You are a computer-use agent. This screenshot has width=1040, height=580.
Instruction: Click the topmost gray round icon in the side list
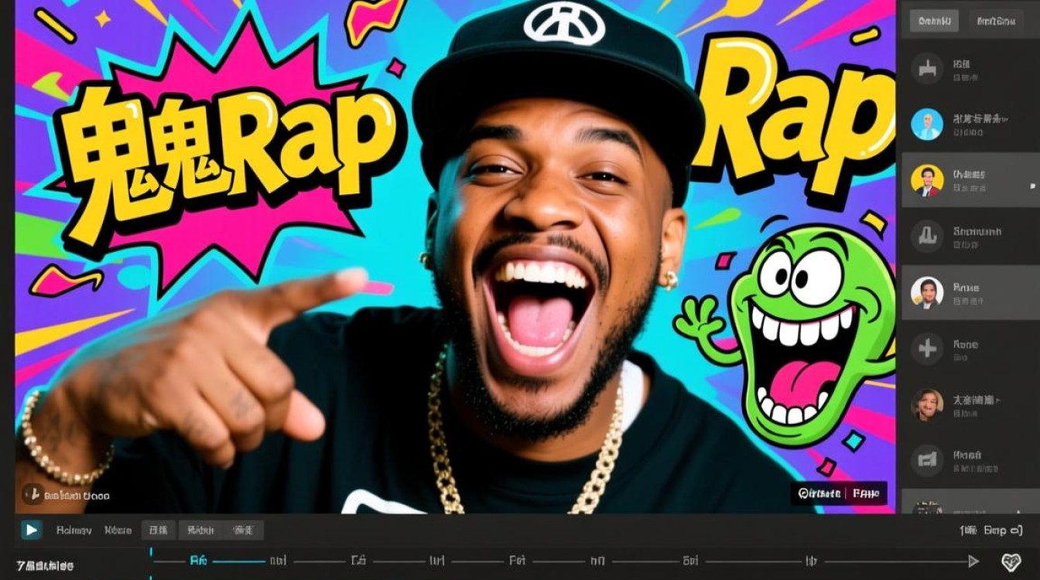click(x=926, y=69)
